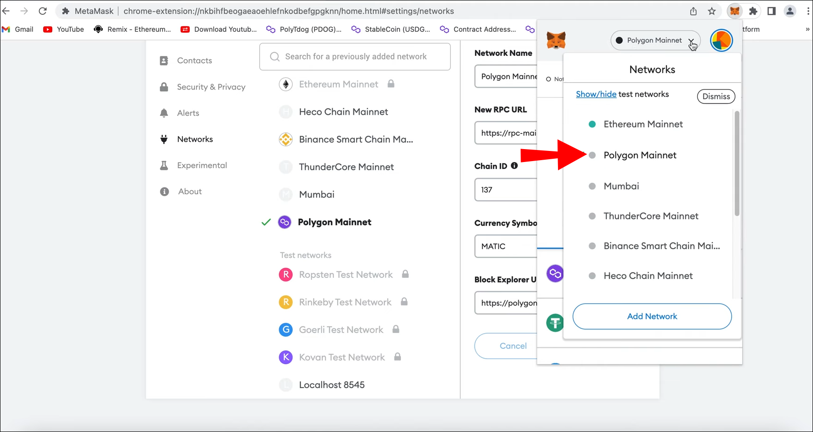Select Ropsten Test Network in list

point(344,275)
